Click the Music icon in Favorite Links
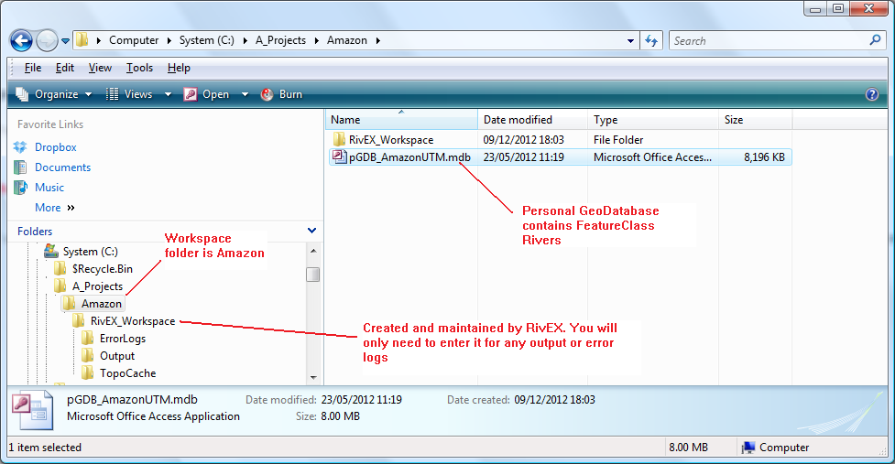Image resolution: width=895 pixels, height=464 pixels. [20, 188]
